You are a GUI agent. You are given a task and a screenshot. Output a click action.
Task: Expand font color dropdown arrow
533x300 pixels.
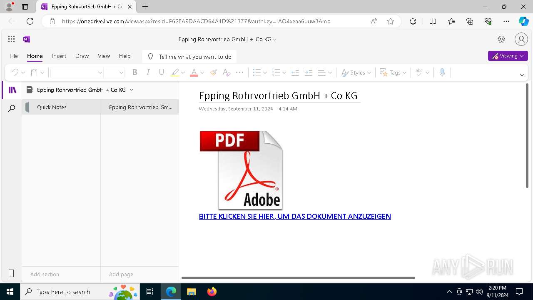(x=202, y=72)
